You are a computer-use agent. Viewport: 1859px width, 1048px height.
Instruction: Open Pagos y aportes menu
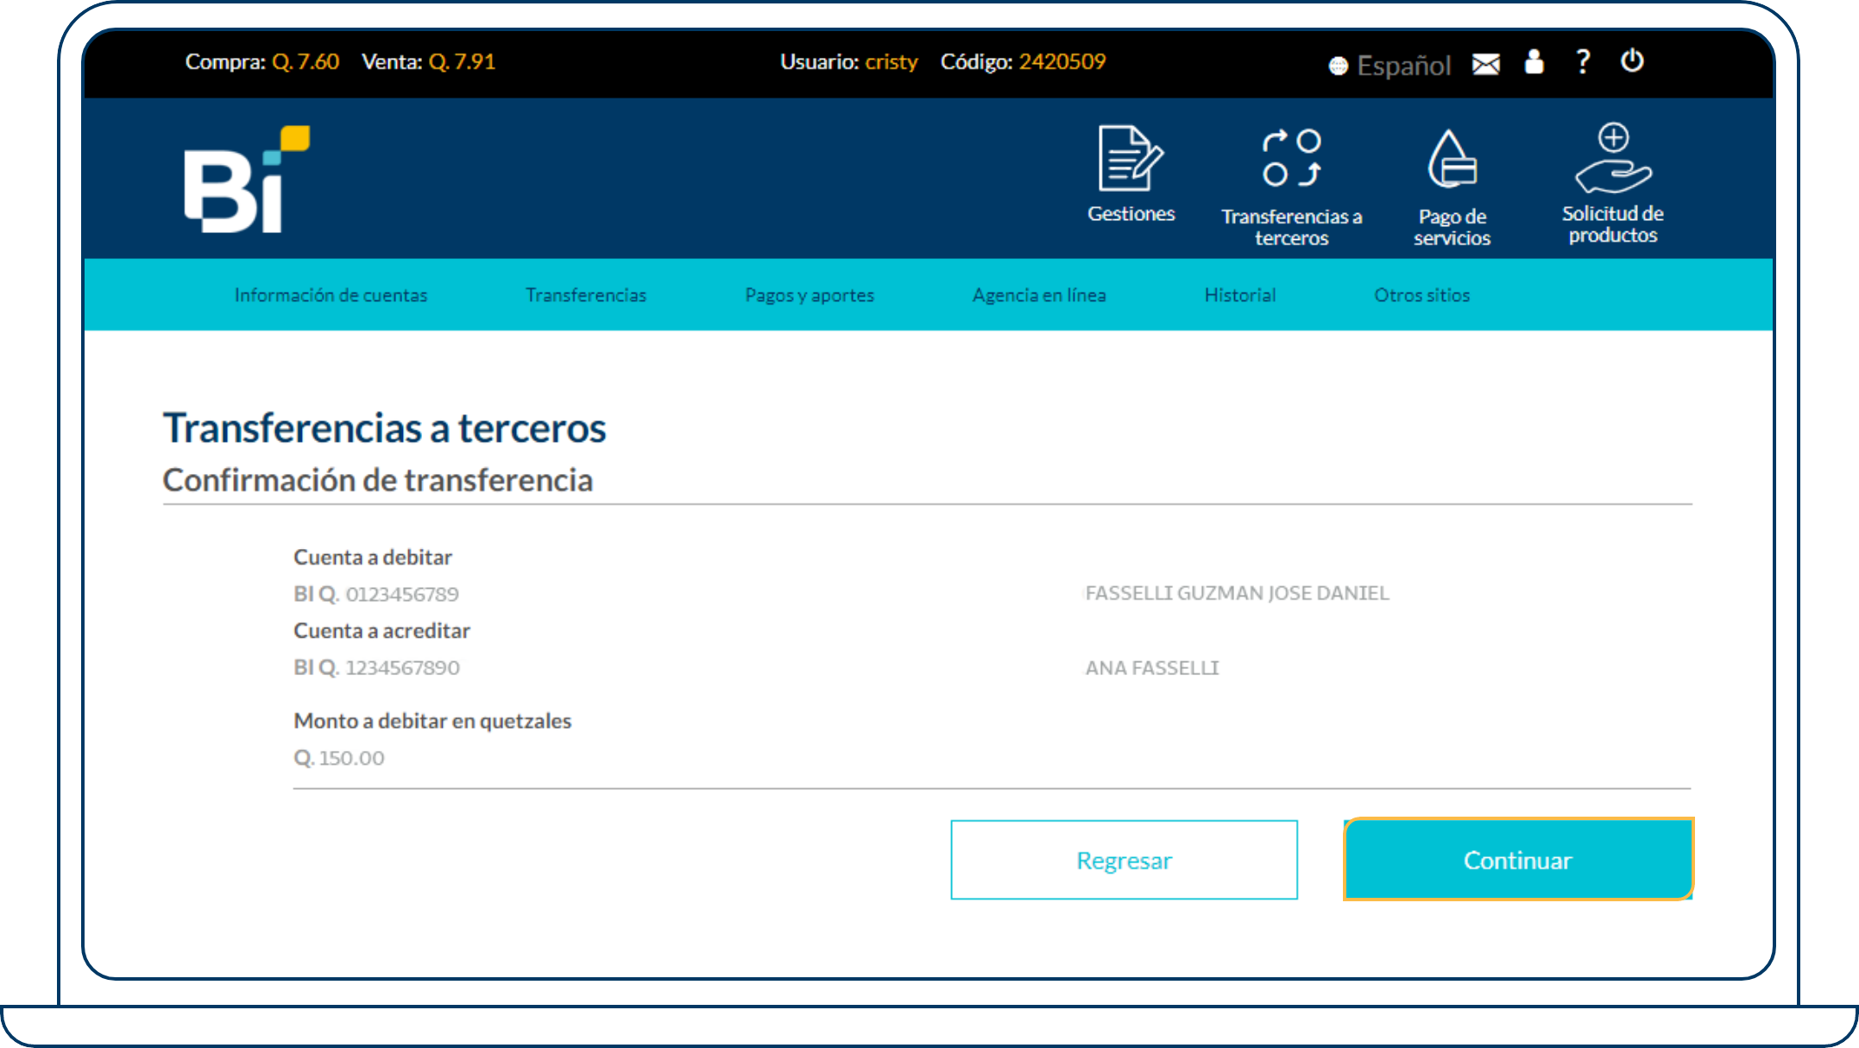tap(810, 295)
